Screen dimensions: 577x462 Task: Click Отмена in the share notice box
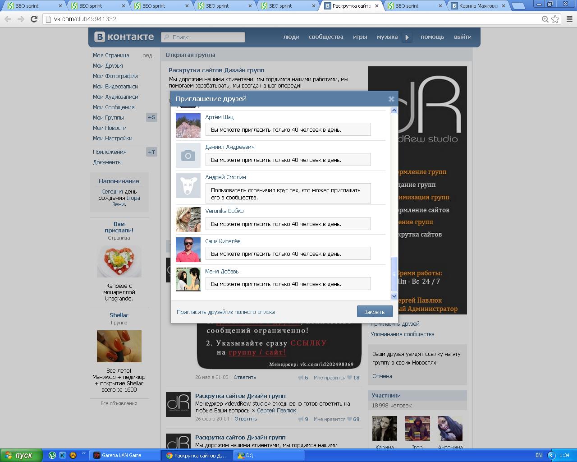click(382, 376)
